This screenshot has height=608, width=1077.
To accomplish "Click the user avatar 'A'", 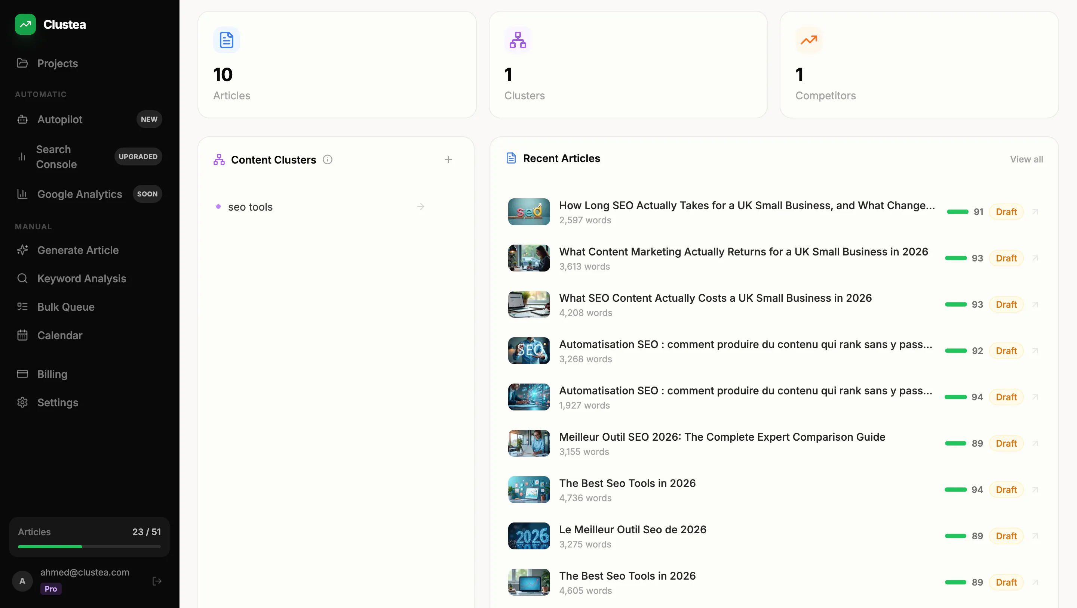I will tap(22, 581).
